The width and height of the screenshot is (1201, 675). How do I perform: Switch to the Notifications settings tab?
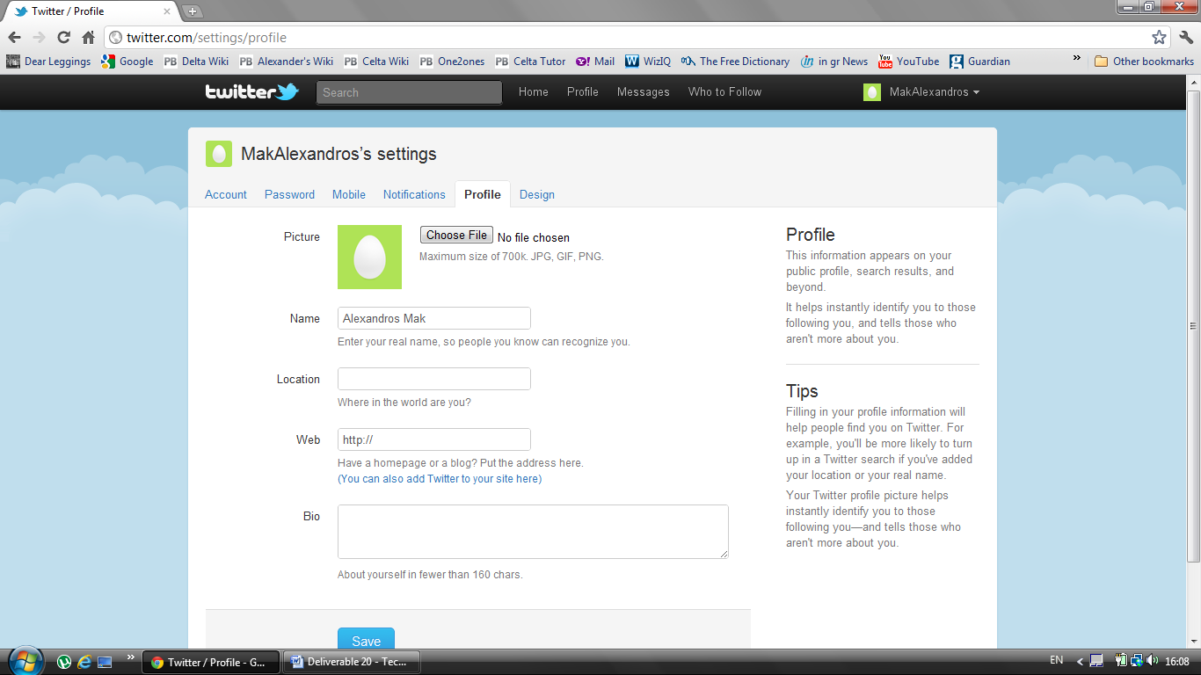[x=414, y=194]
